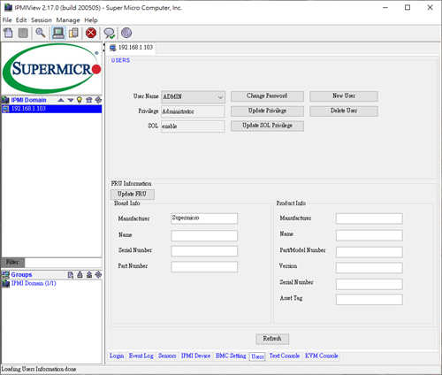Click the Board Info Serial Number field
Screen dimensions: 442x375
click(204, 251)
